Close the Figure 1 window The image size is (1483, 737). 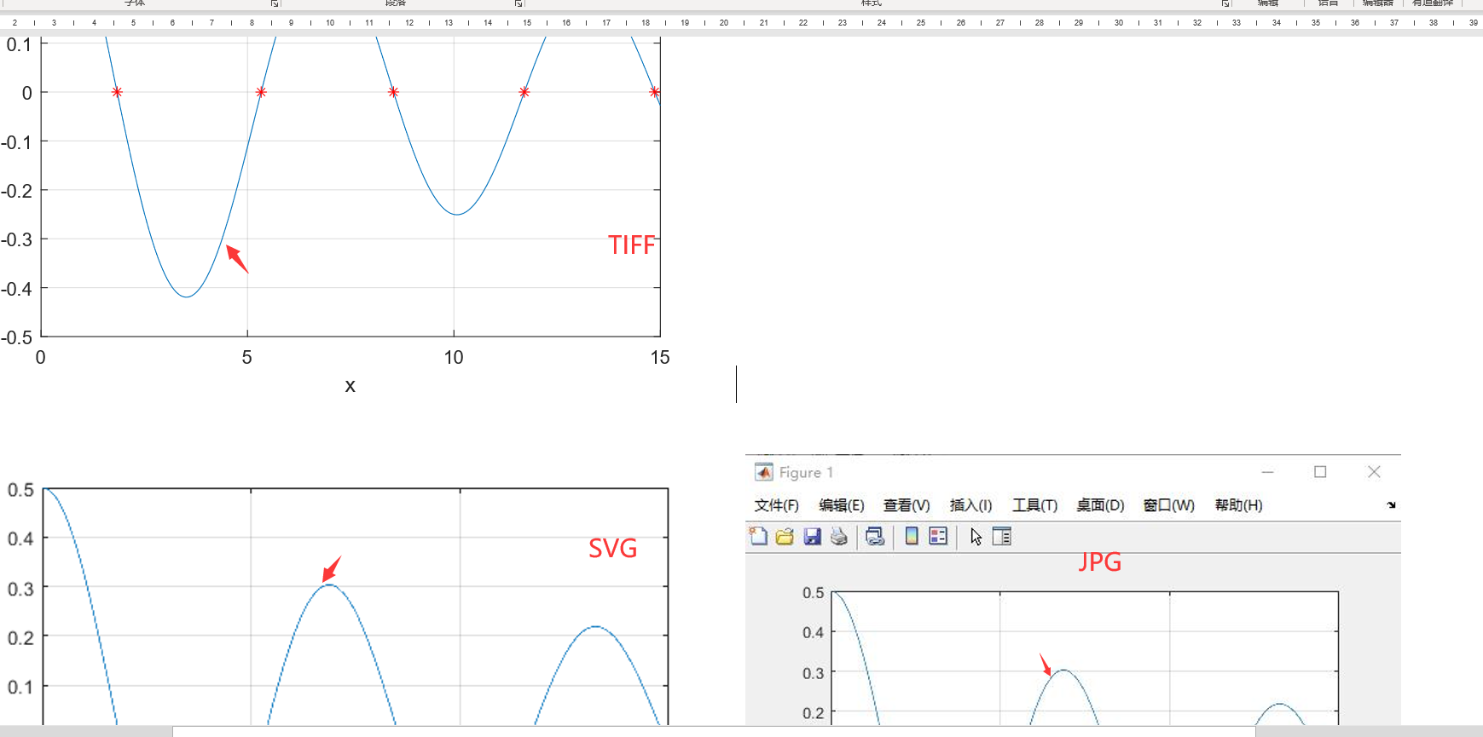click(x=1374, y=472)
